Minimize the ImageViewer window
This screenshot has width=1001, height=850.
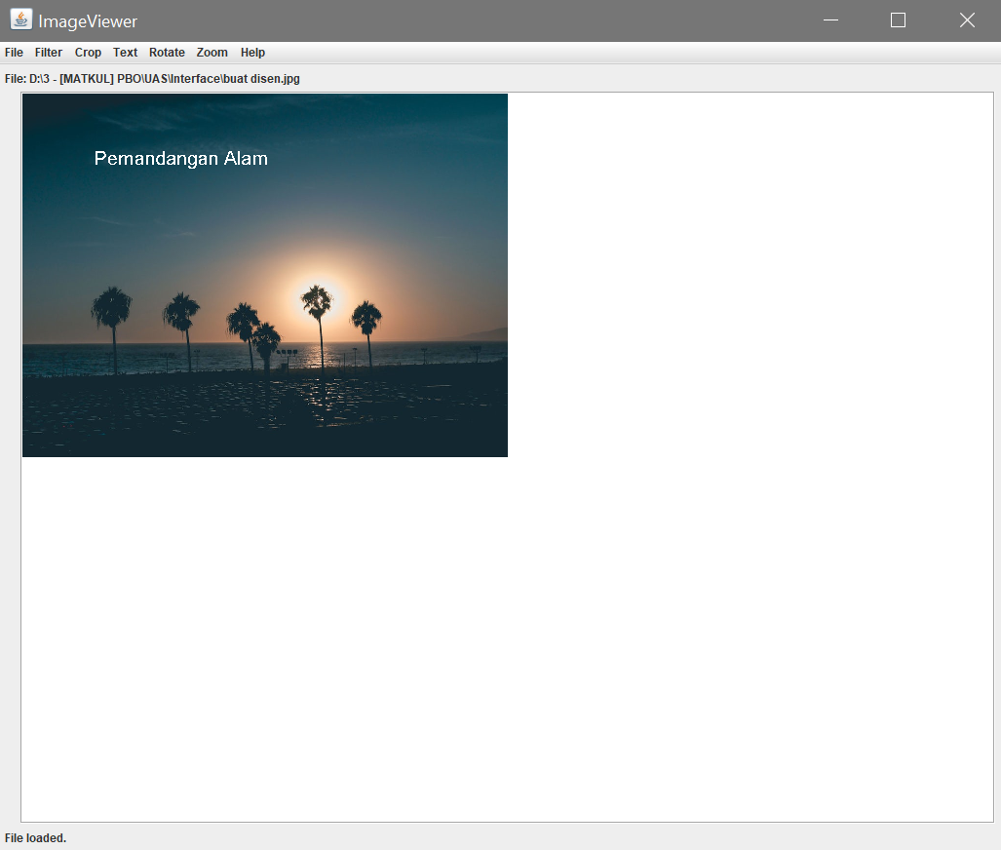[x=829, y=19]
